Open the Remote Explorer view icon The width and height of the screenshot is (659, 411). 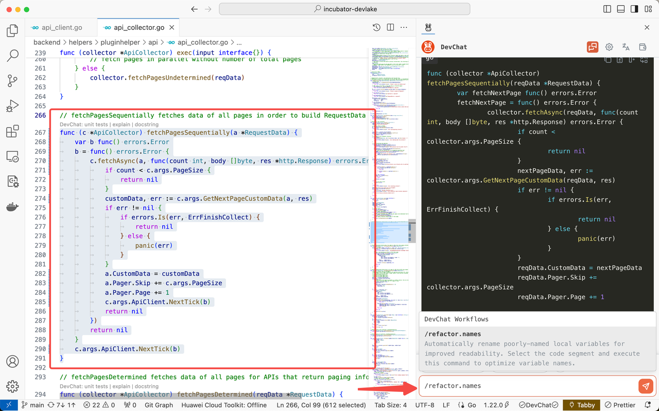point(12,156)
